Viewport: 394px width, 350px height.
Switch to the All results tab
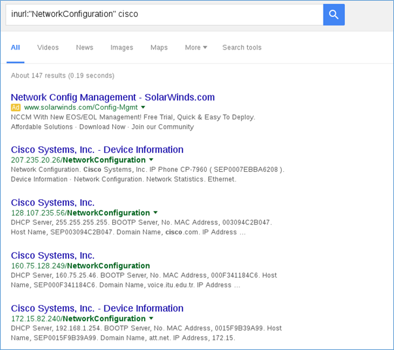tap(16, 48)
